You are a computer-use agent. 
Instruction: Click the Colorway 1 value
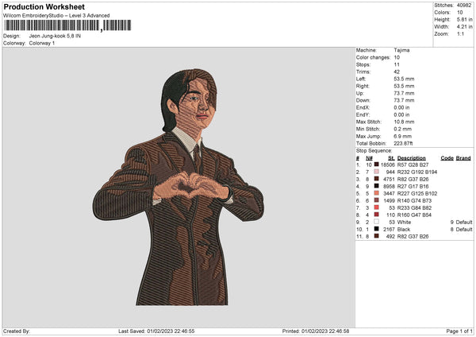point(42,43)
